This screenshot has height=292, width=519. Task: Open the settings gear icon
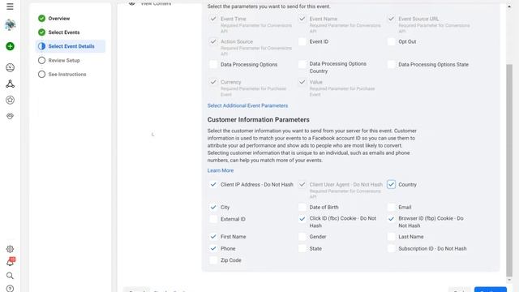(10, 249)
